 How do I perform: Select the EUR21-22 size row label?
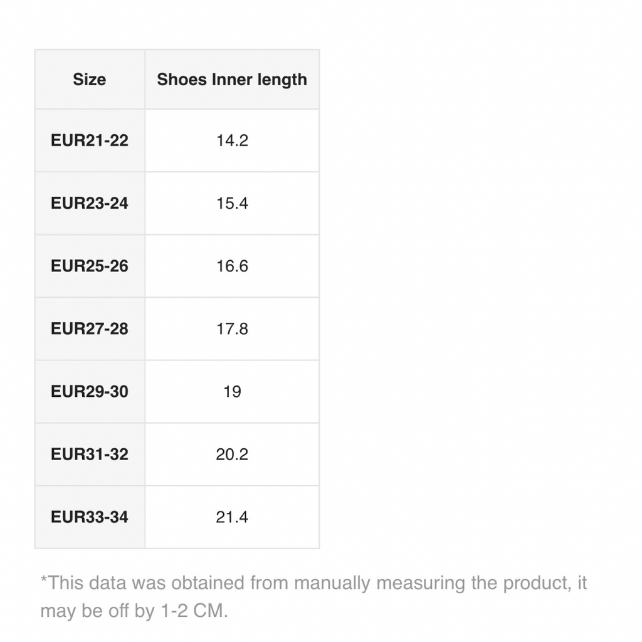point(89,140)
